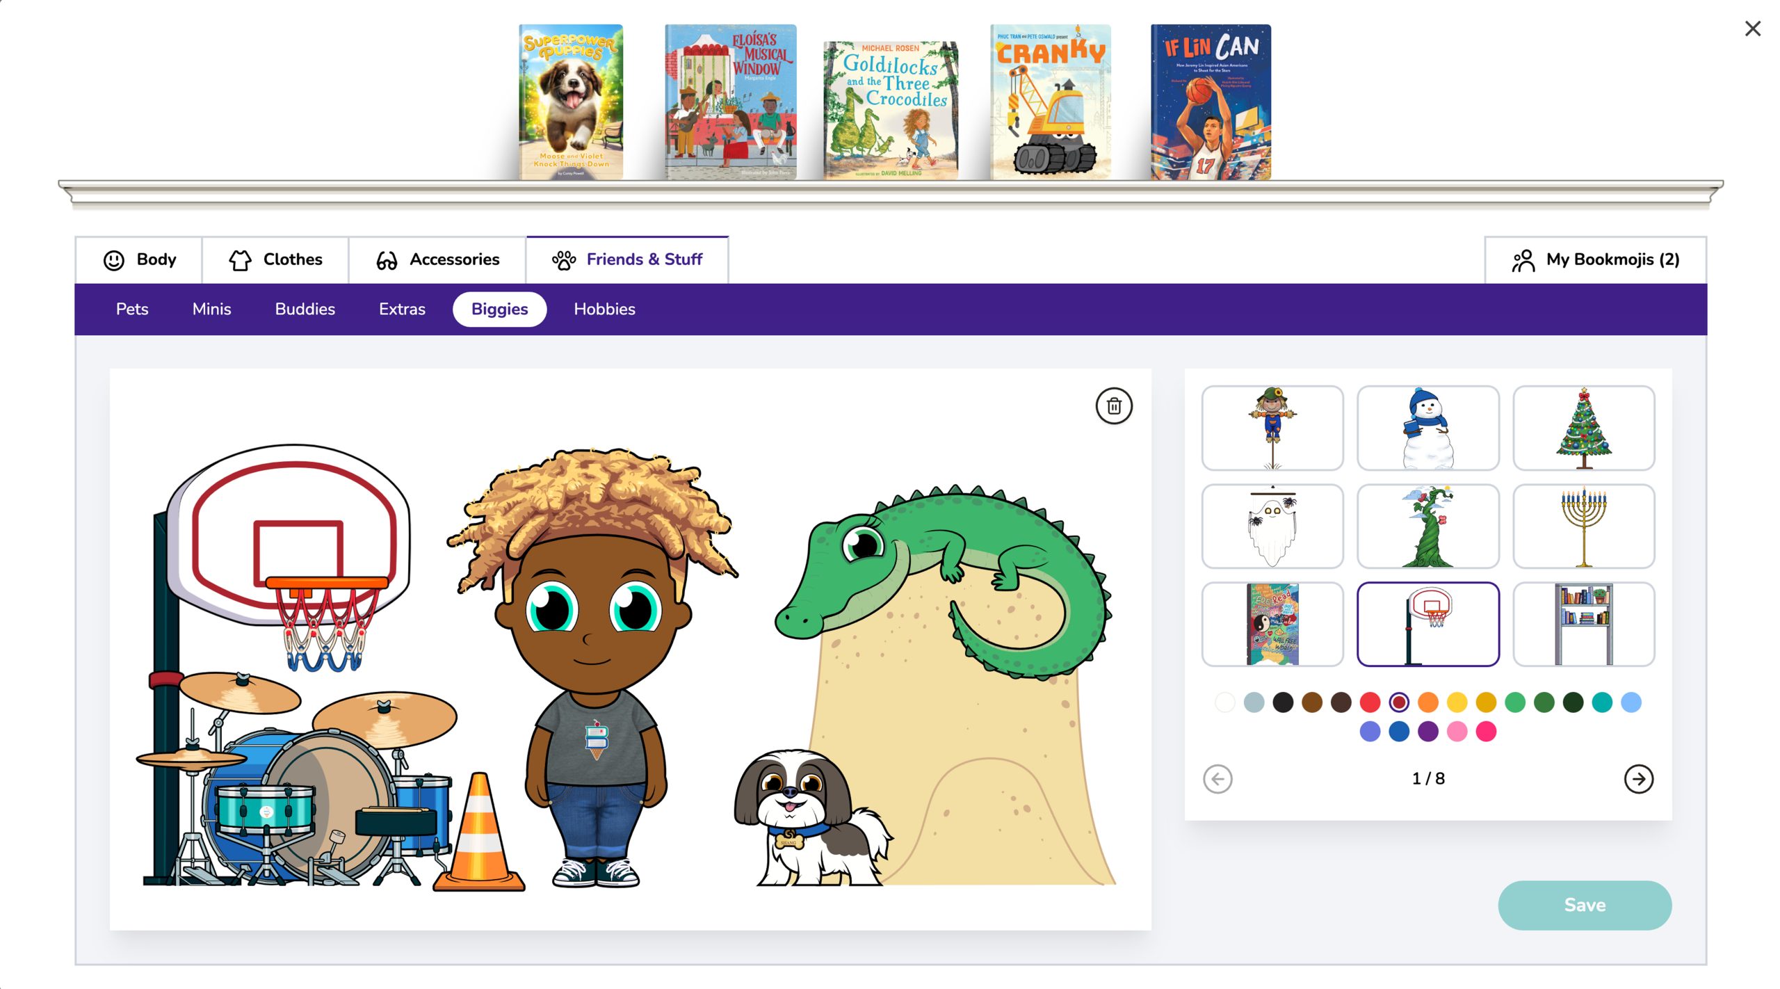Select the Buddies subcategory
1780x989 pixels.
(x=305, y=309)
